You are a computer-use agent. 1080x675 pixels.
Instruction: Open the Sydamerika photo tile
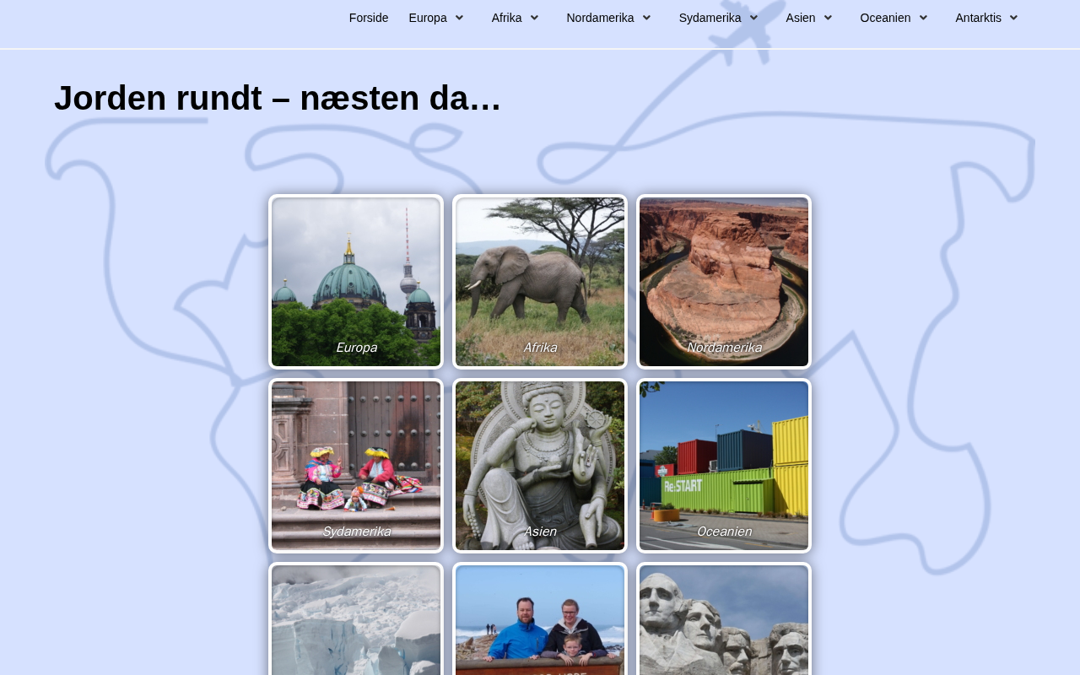356,466
